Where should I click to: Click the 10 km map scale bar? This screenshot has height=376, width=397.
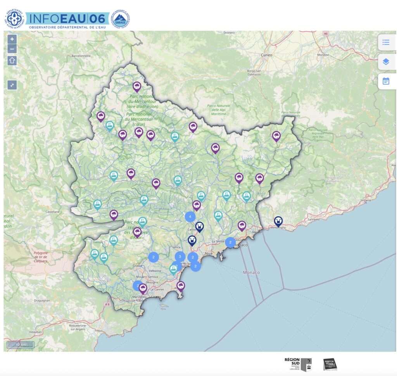(x=20, y=345)
